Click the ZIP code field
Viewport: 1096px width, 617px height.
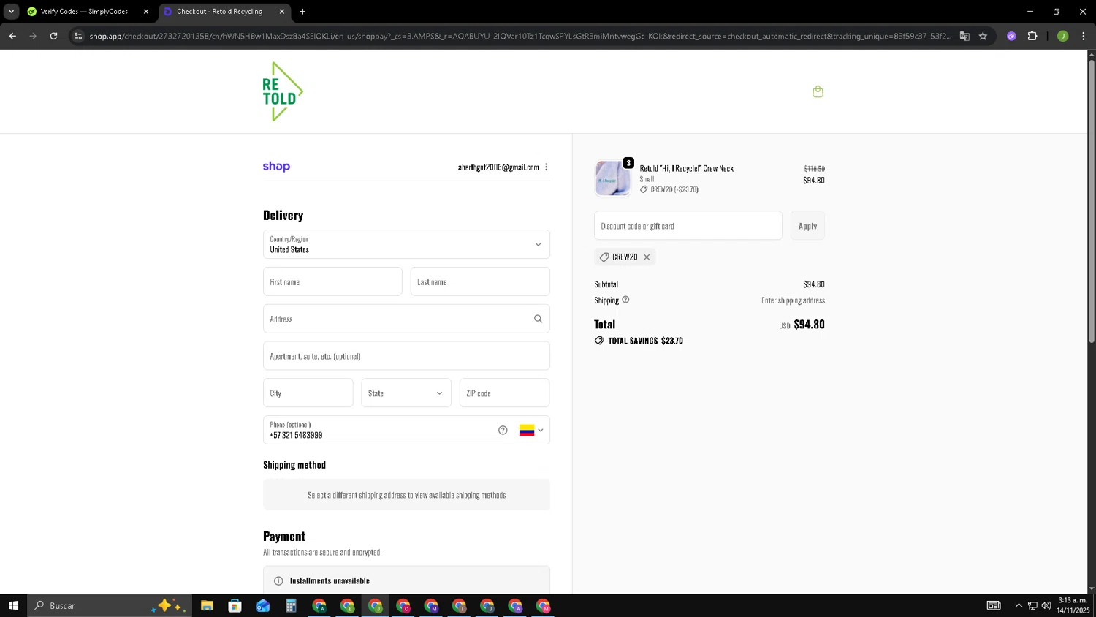click(504, 393)
